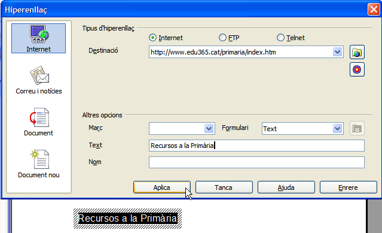The width and height of the screenshot is (382, 233).
Task: Select the Internet radio button
Action: 152,38
